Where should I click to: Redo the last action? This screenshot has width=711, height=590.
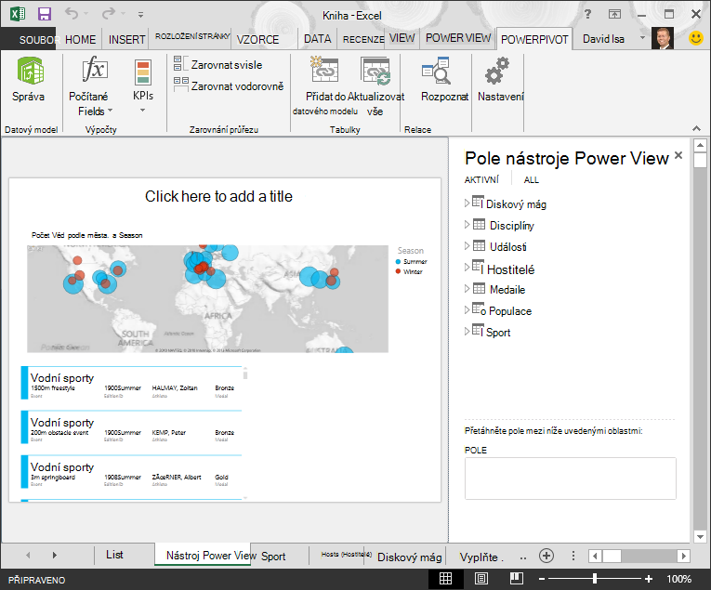pyautogui.click(x=108, y=14)
